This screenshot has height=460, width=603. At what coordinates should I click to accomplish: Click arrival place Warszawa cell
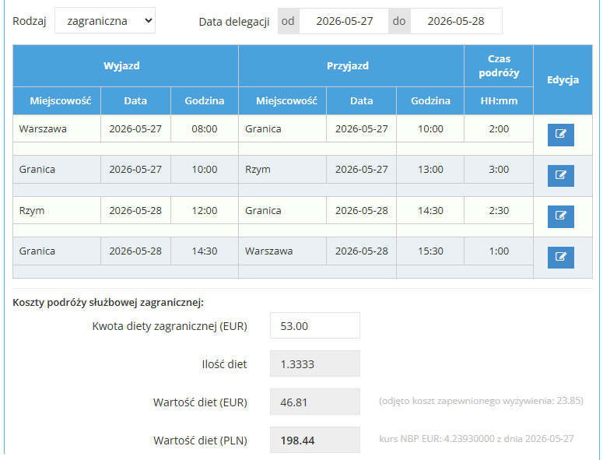(282, 251)
